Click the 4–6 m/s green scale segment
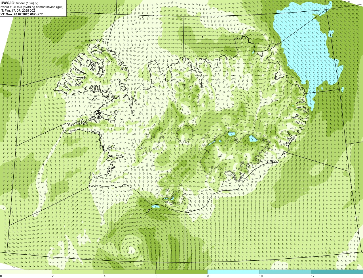Viewport: 363px width, 278px height. click(130, 272)
